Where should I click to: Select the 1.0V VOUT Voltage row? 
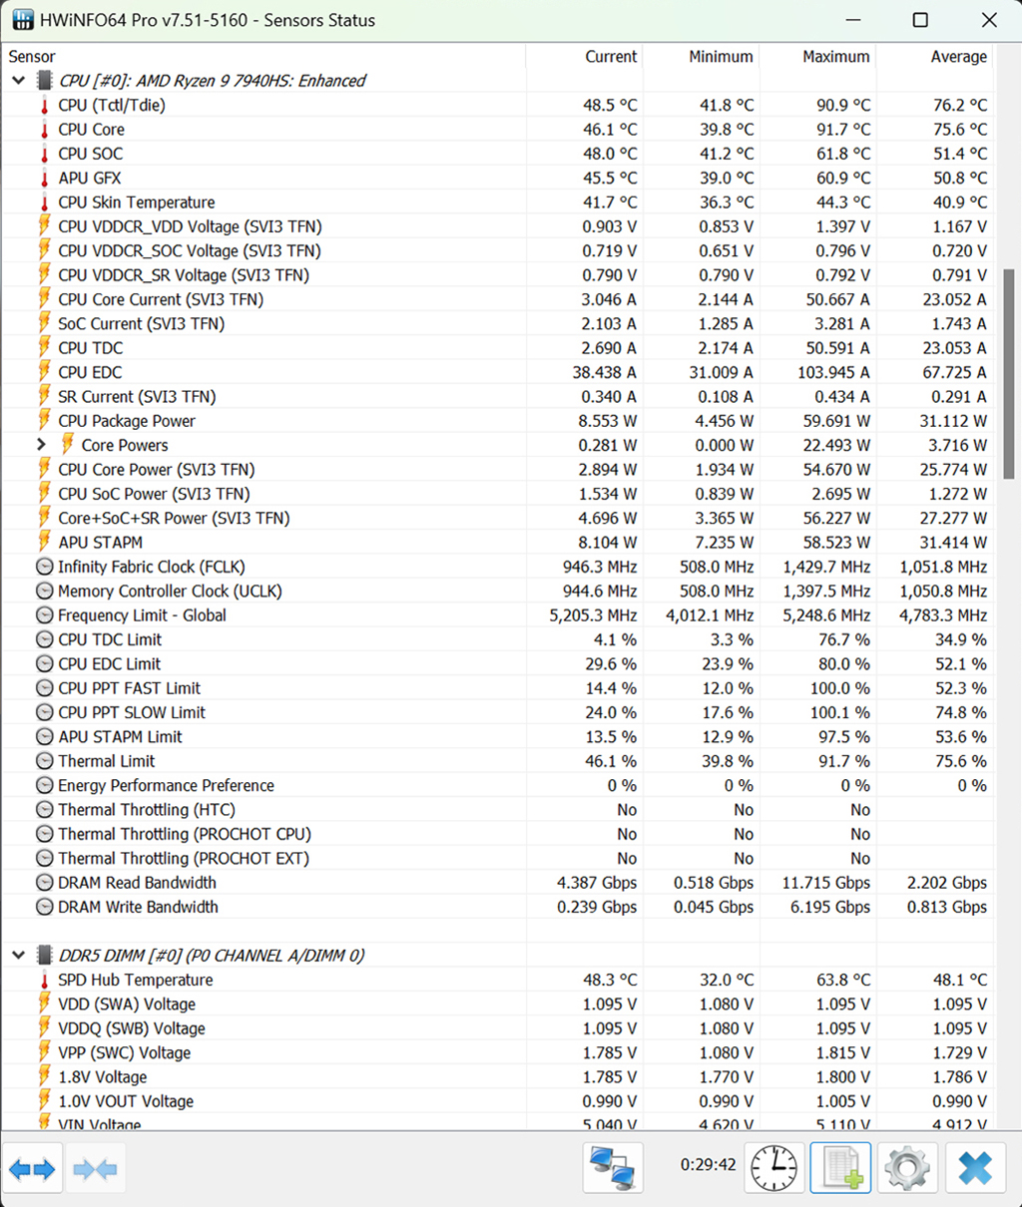tap(497, 1101)
